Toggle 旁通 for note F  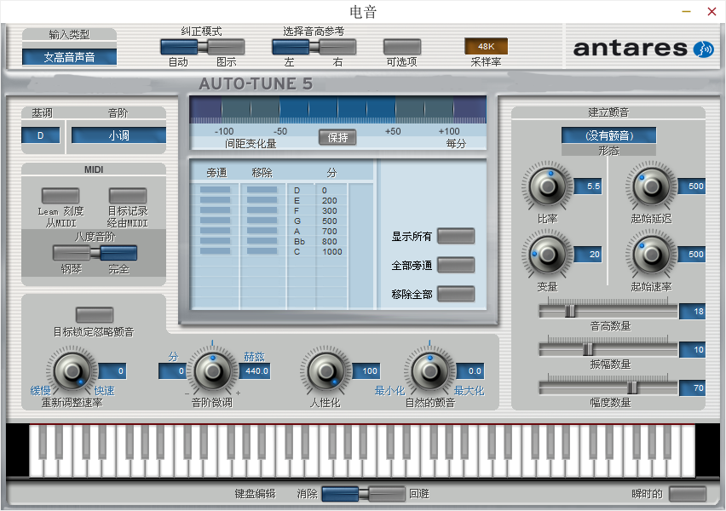coord(215,210)
